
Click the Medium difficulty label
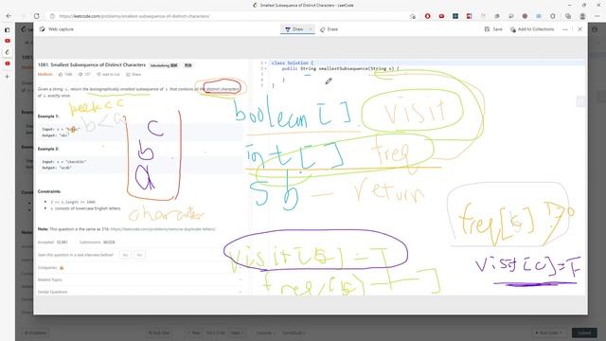[x=45, y=74]
